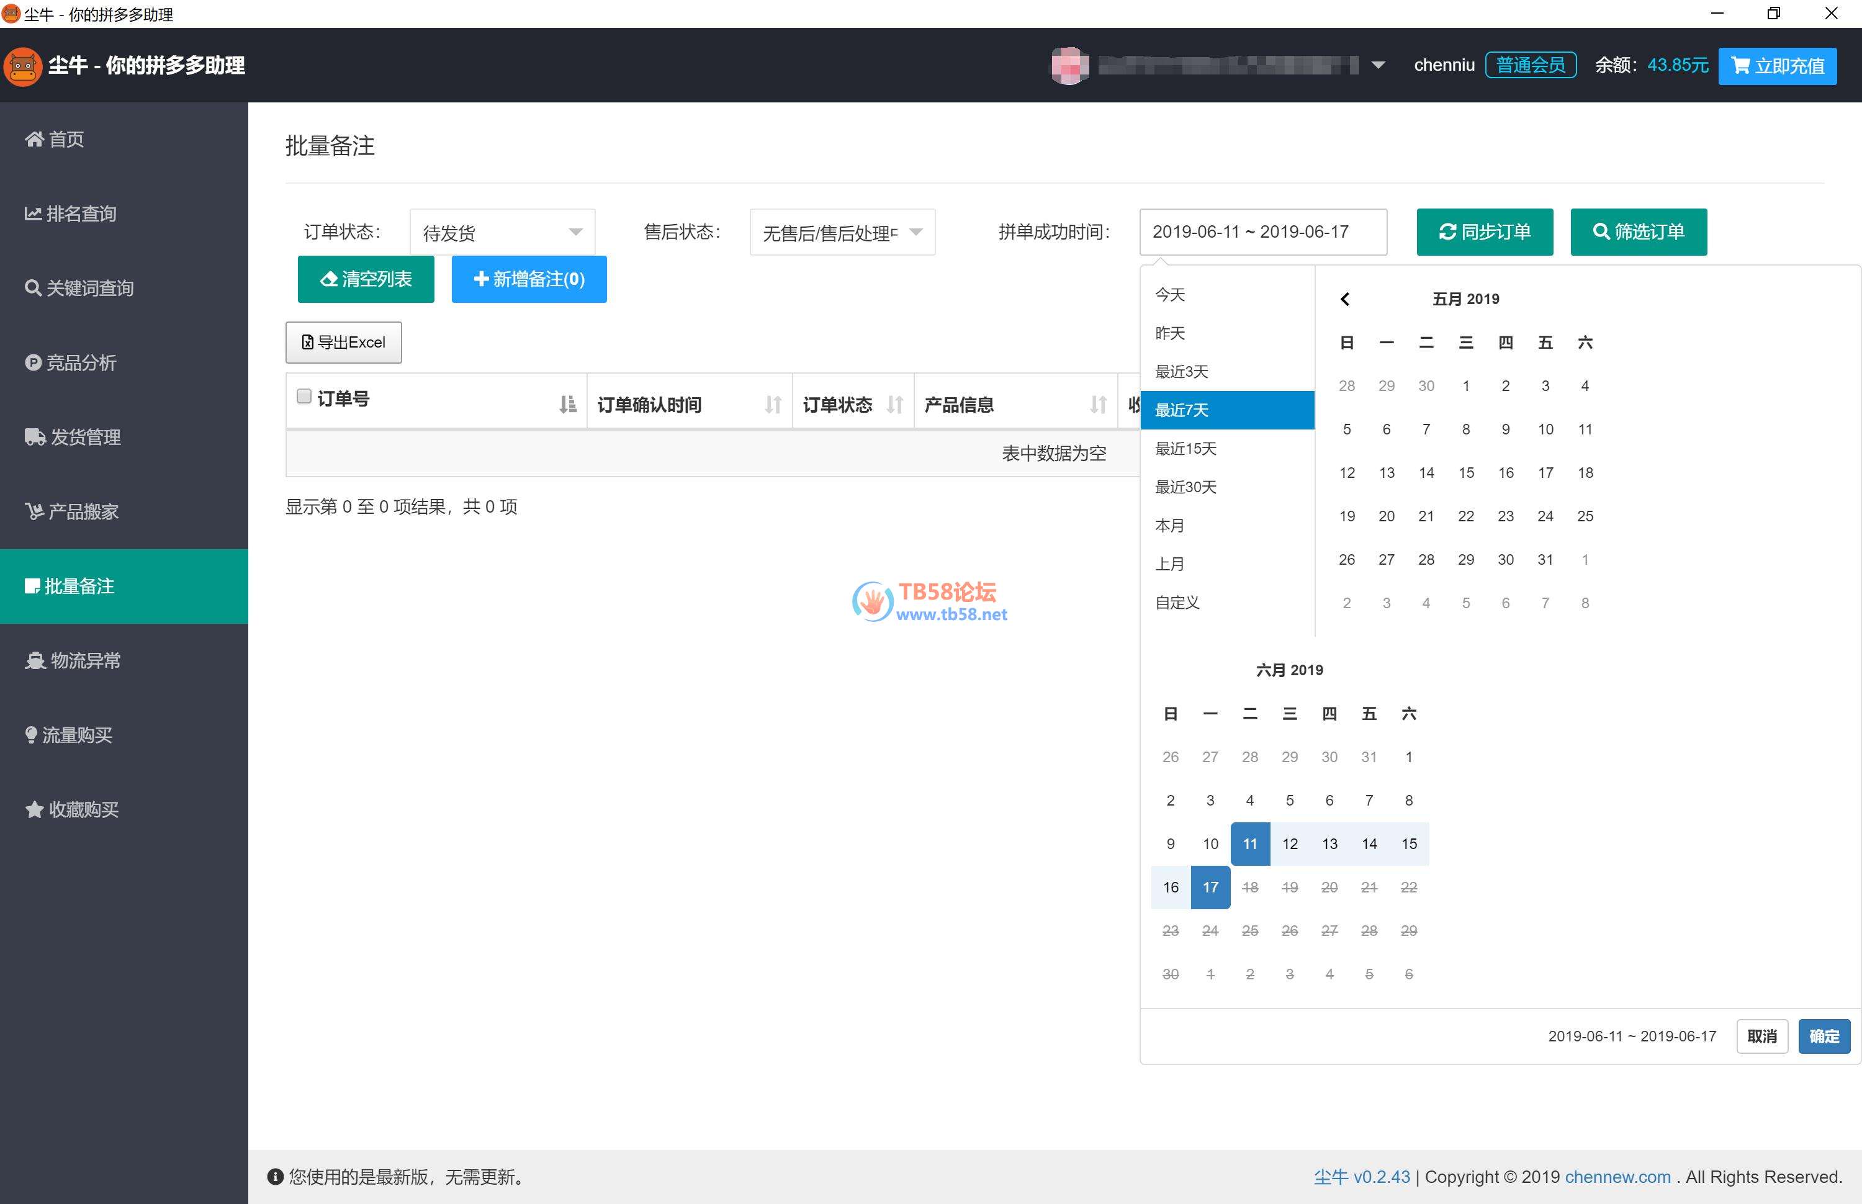Open 物流异常 in sidebar
This screenshot has height=1204, width=1862.
124,660
